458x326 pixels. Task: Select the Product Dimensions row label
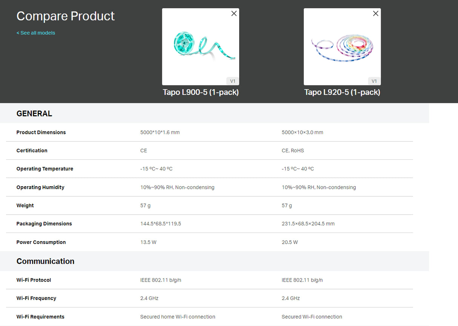coord(41,132)
